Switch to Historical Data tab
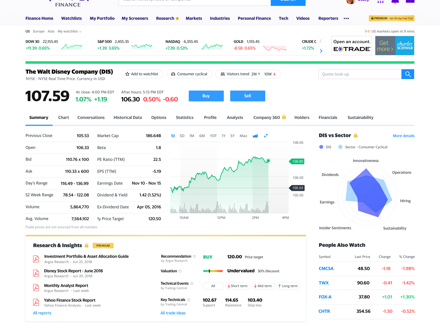 pos(128,117)
